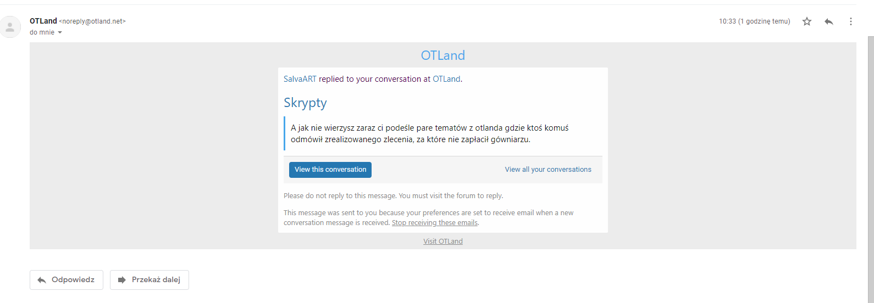Click the OTLand link after 'conversation at'
This screenshot has height=303, width=874.
(446, 79)
